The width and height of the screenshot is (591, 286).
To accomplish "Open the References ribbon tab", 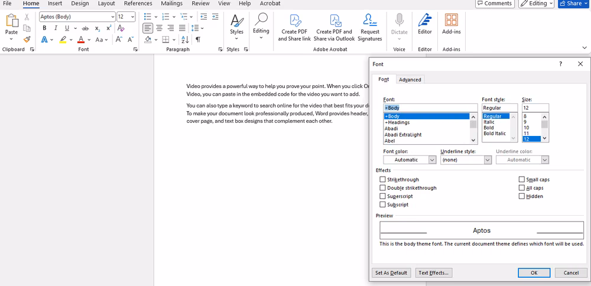I will pos(138,4).
